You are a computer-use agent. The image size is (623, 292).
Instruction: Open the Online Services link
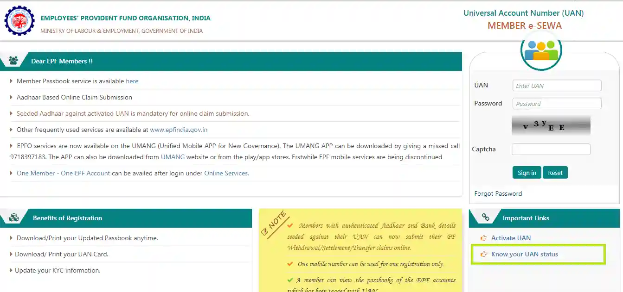(x=226, y=173)
